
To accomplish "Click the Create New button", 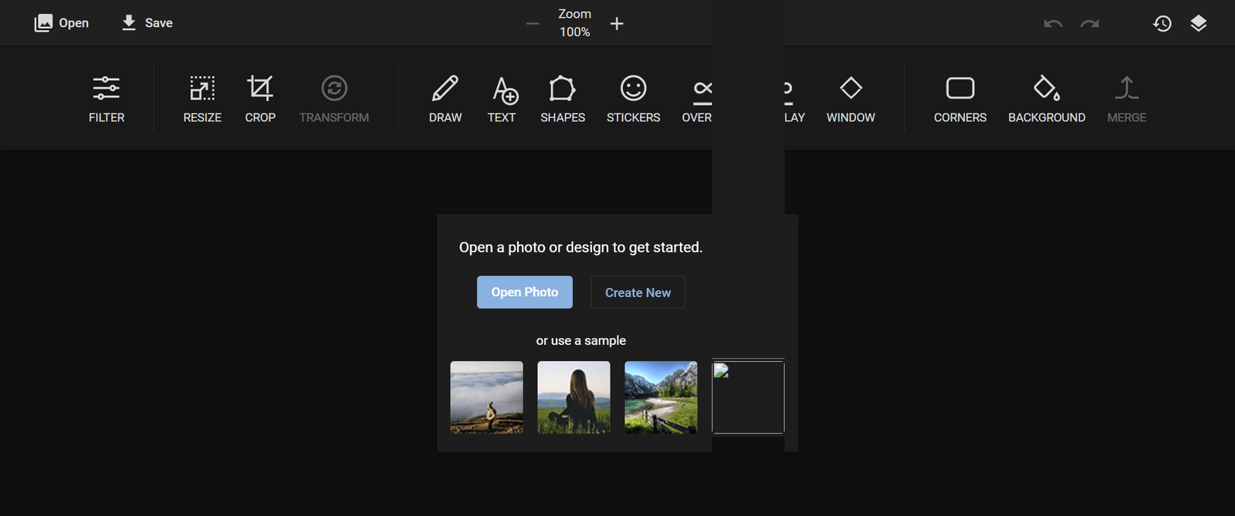I will [638, 292].
